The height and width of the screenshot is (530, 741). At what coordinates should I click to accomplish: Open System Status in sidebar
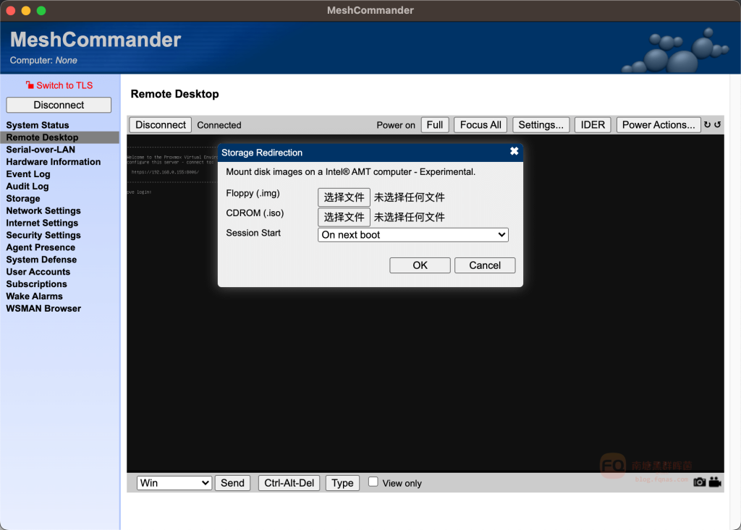[38, 125]
